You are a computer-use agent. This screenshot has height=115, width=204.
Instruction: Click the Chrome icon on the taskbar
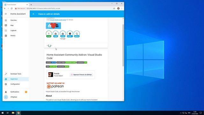coord(18,113)
